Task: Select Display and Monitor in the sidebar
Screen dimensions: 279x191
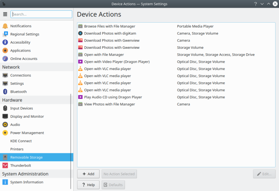Action: point(27,116)
